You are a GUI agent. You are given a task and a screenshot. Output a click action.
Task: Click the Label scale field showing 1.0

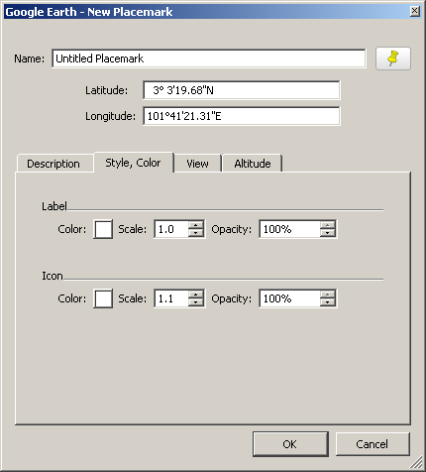[171, 229]
